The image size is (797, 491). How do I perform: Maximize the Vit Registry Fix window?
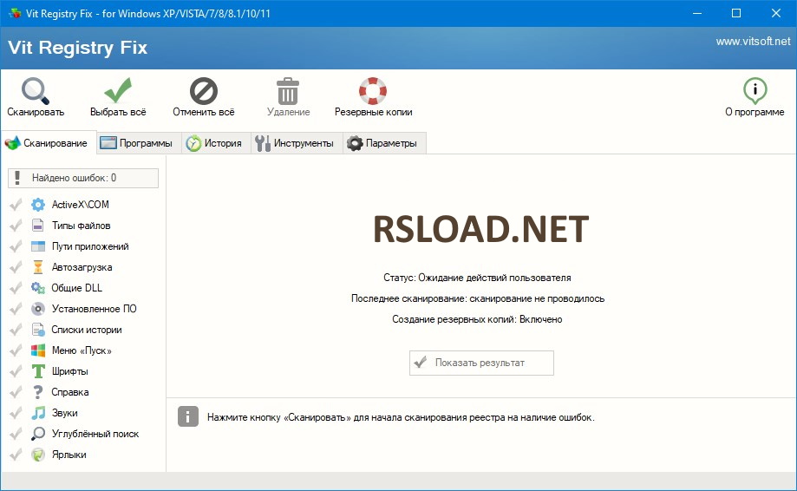click(x=736, y=13)
